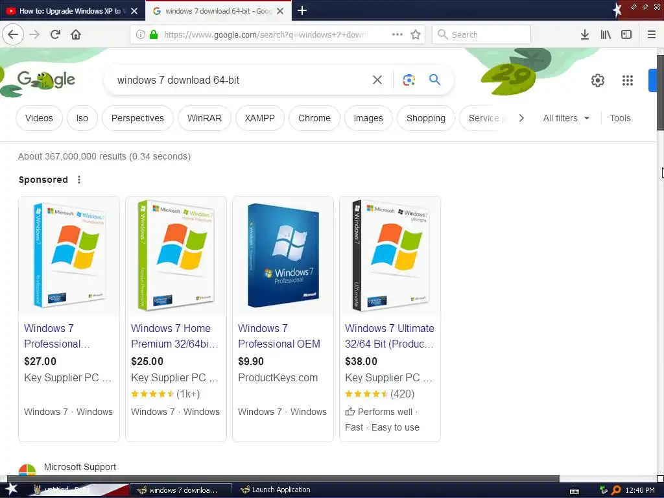Open Windows 7 Professional OEM link
The image size is (664, 498).
pyautogui.click(x=279, y=336)
